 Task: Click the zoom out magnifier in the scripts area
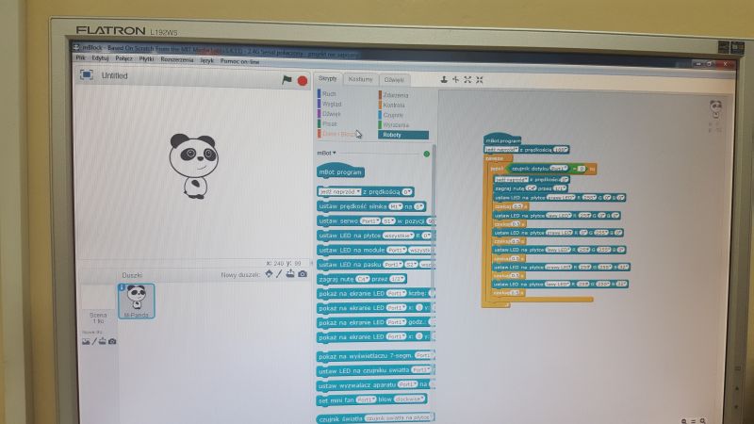click(684, 421)
